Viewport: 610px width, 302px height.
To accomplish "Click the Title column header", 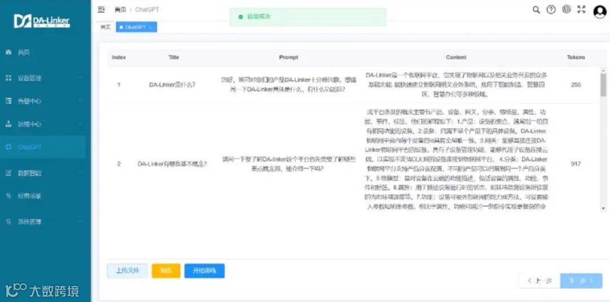I will (173, 58).
